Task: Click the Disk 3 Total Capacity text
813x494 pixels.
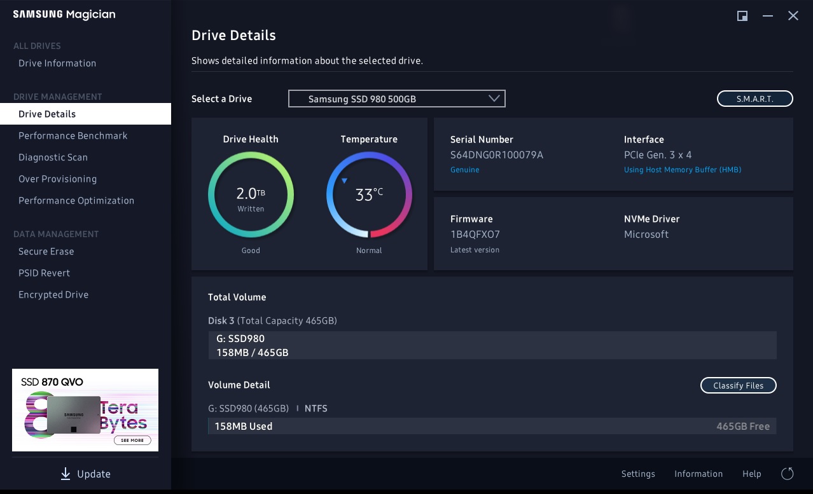Action: pos(272,320)
